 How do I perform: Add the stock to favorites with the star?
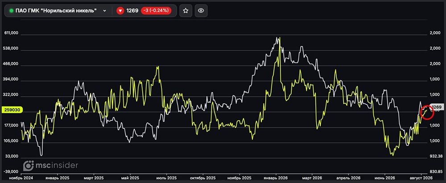click(x=186, y=11)
